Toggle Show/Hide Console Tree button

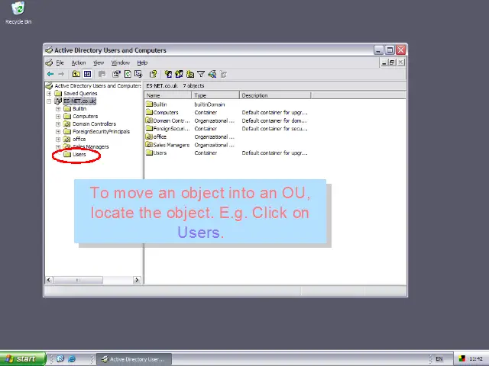click(87, 74)
